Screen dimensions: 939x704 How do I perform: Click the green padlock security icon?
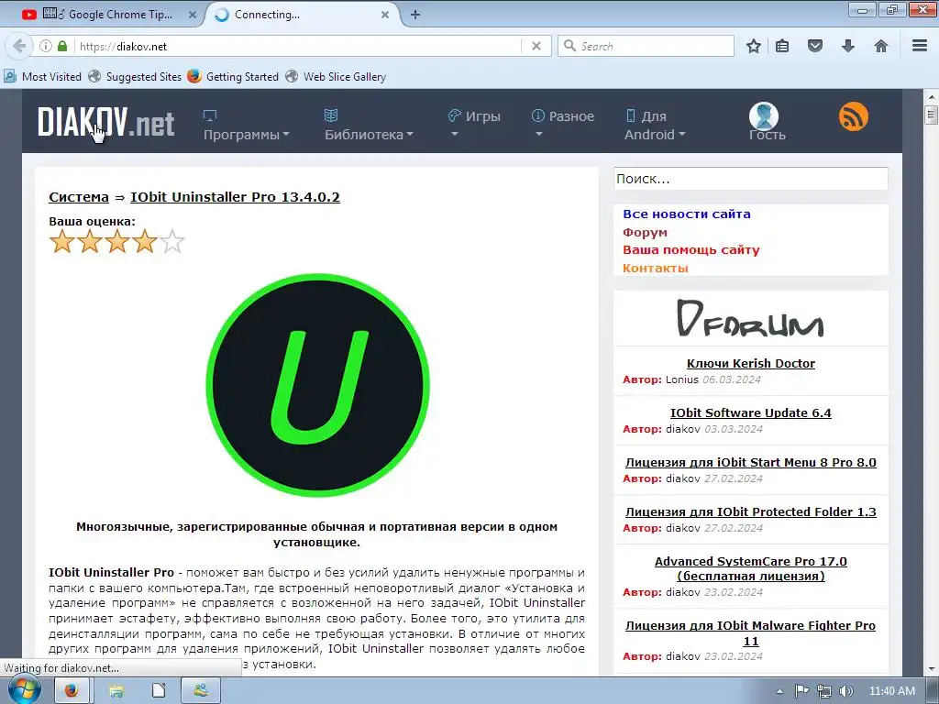(x=62, y=46)
